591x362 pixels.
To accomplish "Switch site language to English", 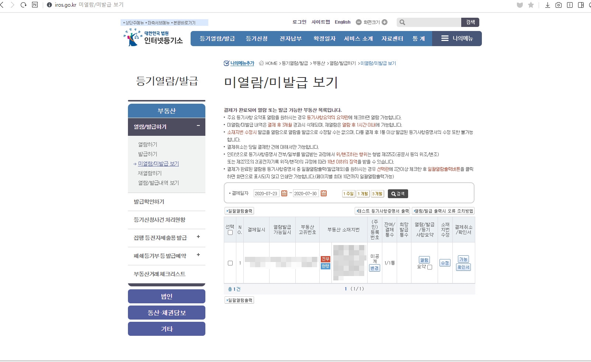I will click(x=343, y=22).
